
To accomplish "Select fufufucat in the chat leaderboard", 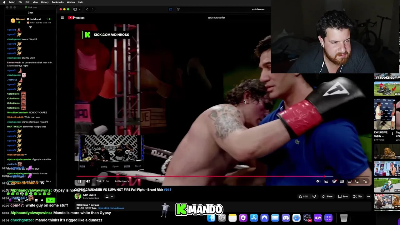I will tap(35, 19).
